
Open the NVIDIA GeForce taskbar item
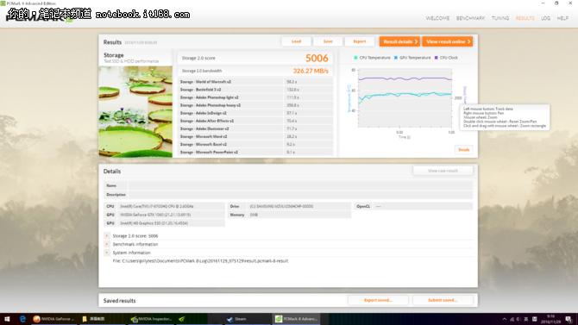[x=53, y=319]
